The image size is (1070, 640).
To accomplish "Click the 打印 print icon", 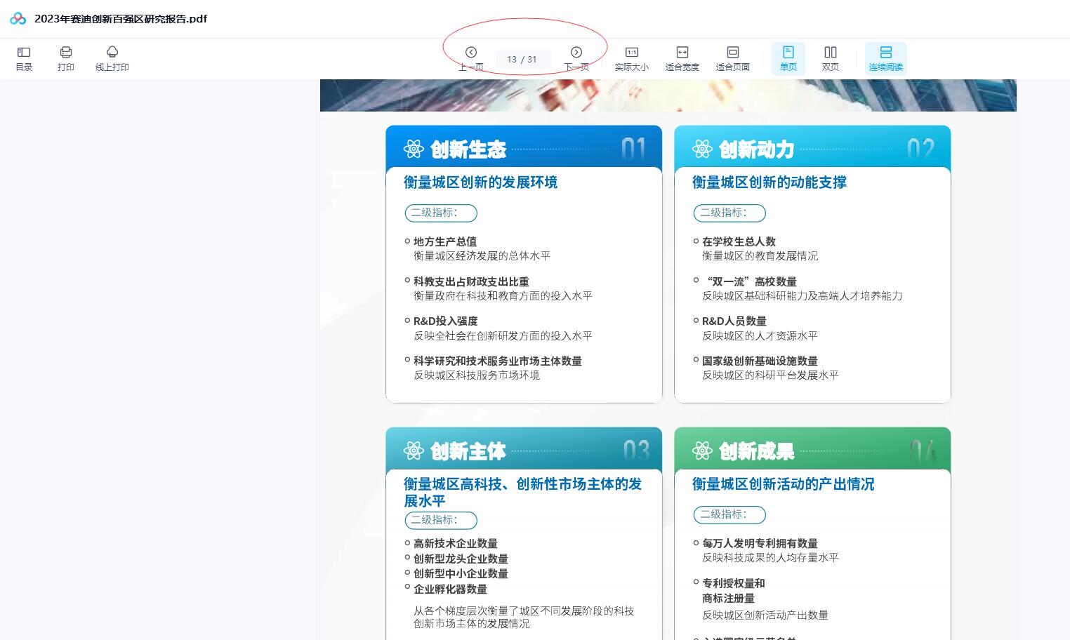I will click(66, 58).
